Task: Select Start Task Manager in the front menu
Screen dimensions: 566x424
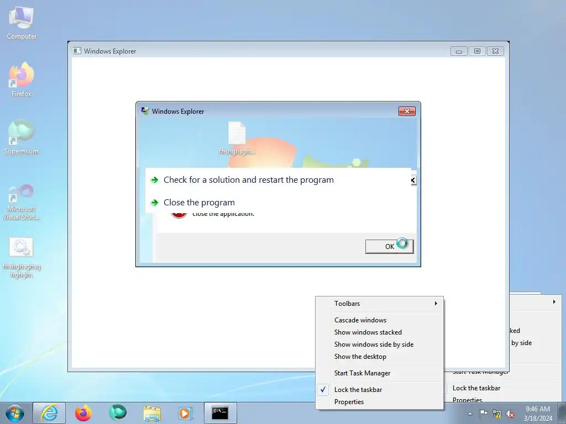Action: point(380,373)
